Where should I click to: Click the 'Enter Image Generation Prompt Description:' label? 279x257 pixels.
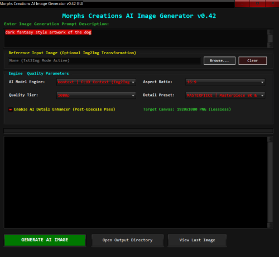(x=56, y=24)
